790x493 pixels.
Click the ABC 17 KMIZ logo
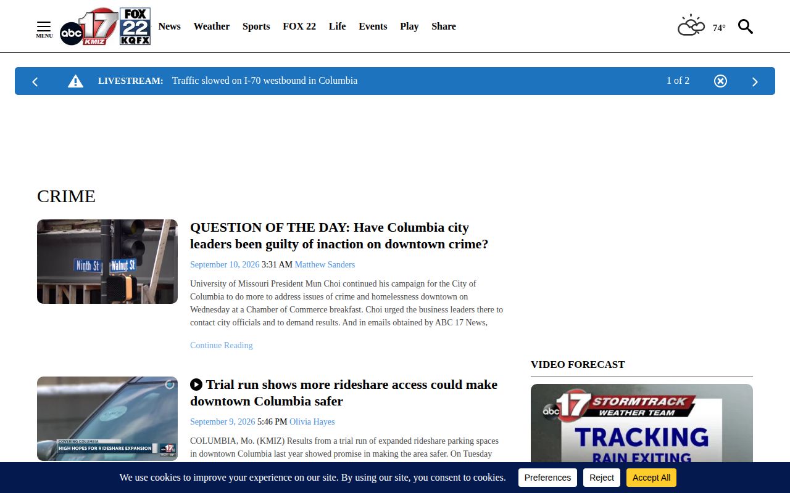click(89, 26)
